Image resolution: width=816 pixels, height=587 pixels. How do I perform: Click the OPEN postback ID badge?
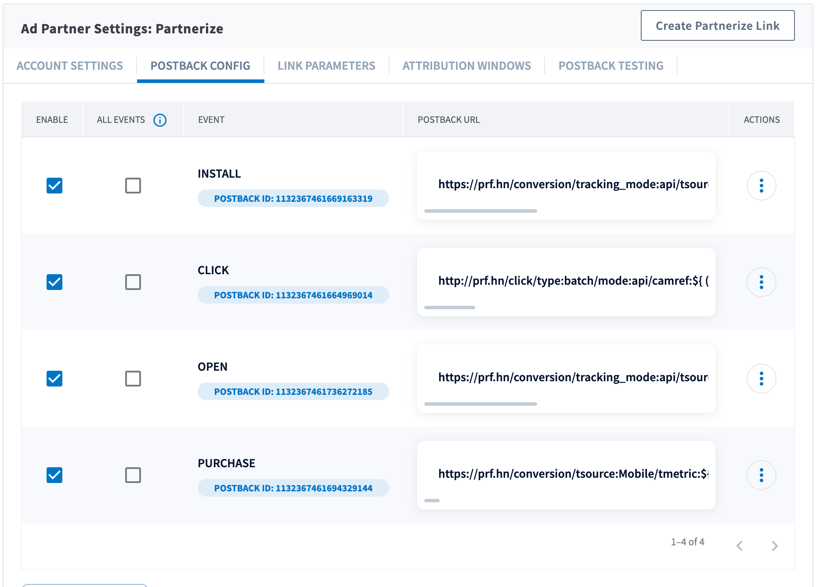293,391
